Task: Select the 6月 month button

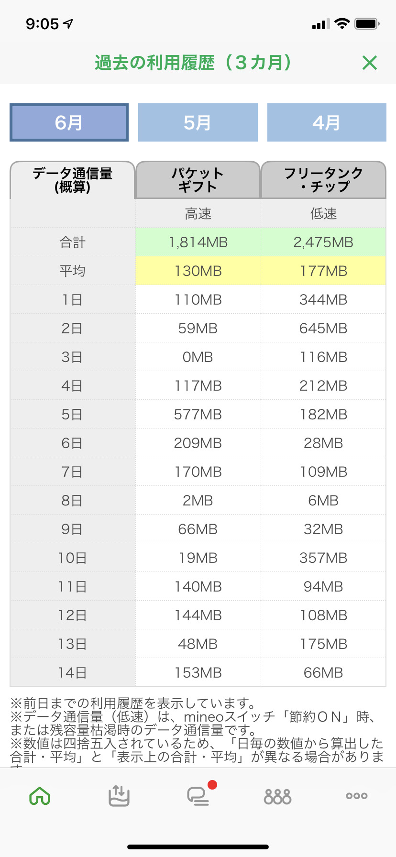Action: (x=69, y=122)
